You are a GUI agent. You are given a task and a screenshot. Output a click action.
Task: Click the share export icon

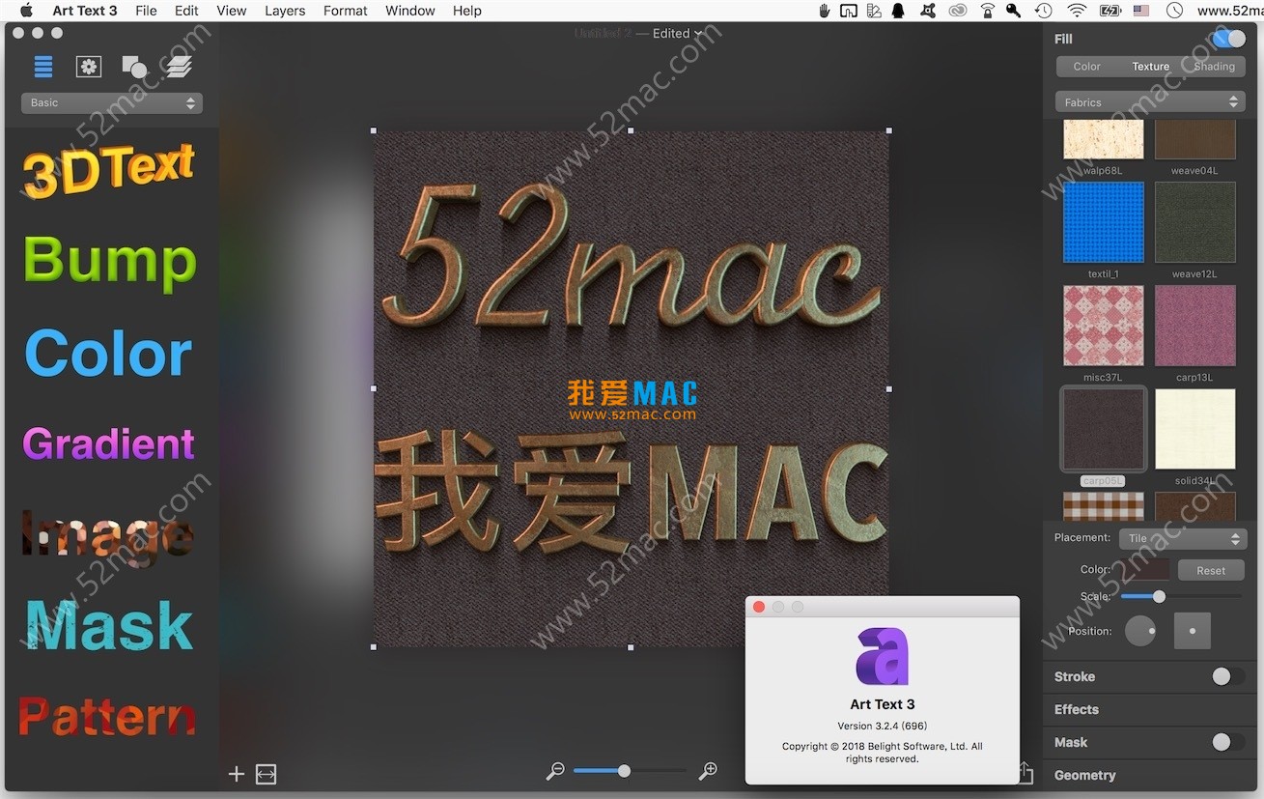1025,773
